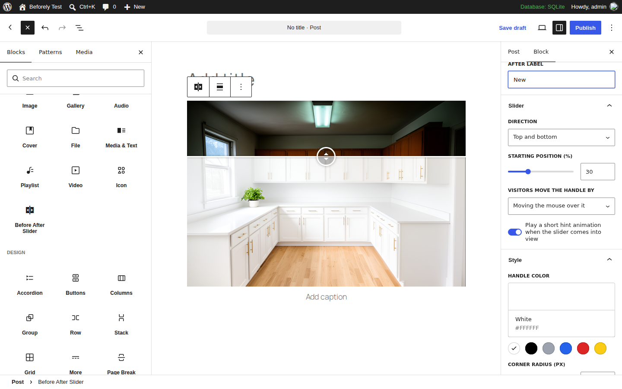Click the Publish button
The height and width of the screenshot is (389, 622).
[x=585, y=28]
